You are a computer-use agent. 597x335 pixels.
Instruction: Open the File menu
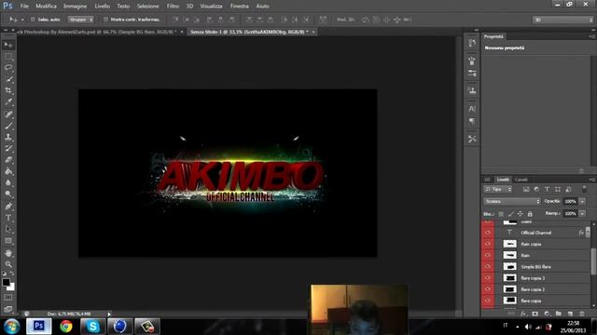click(24, 7)
